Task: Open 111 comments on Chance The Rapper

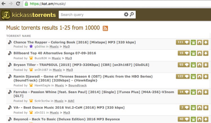Action: tap(183, 42)
